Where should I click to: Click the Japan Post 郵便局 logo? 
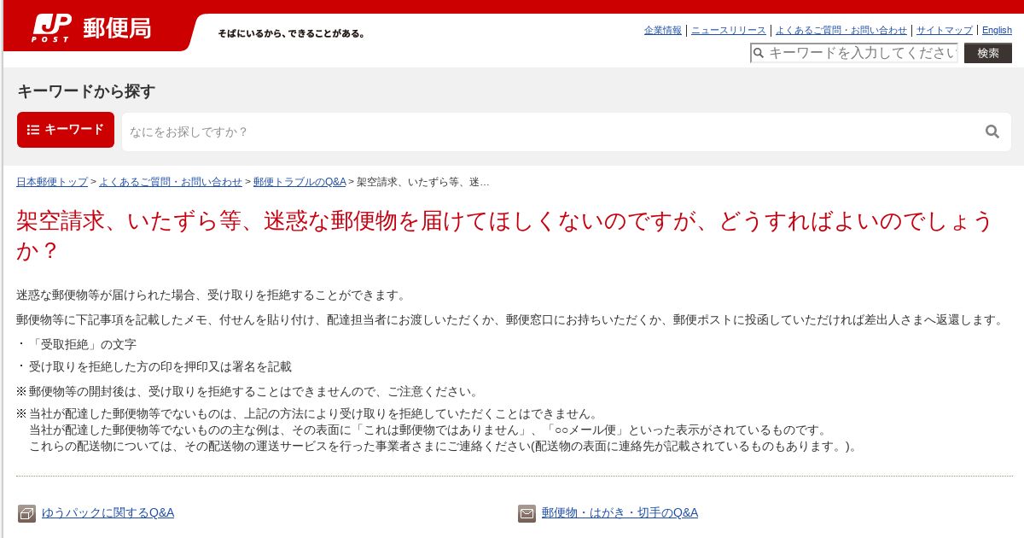click(x=92, y=28)
